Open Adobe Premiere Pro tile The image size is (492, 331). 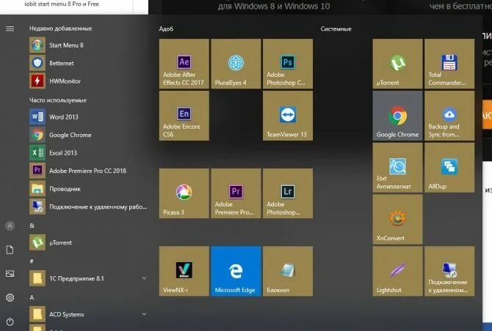tap(236, 193)
